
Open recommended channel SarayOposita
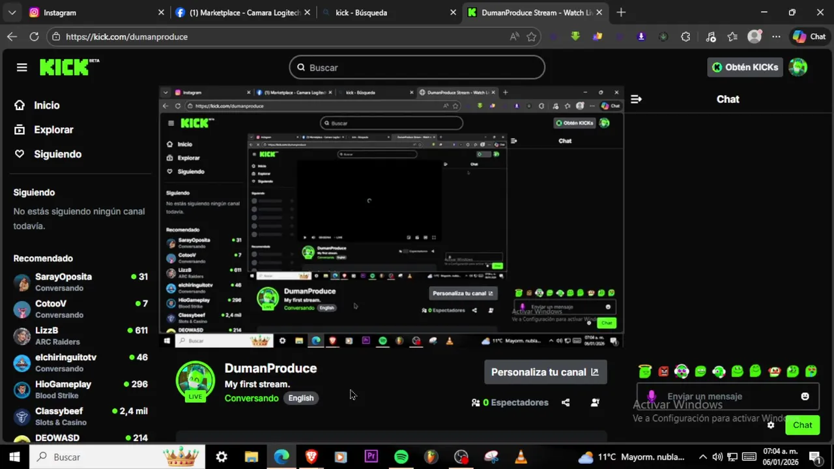pyautogui.click(x=81, y=282)
